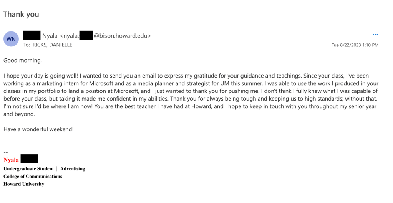This screenshot has width=393, height=203.
Task: Click the redacted block in the signature
Action: coord(29,159)
